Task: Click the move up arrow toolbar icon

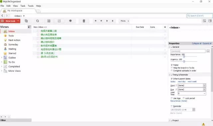Action: click(107, 21)
